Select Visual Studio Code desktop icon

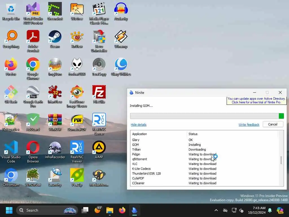coord(11,152)
